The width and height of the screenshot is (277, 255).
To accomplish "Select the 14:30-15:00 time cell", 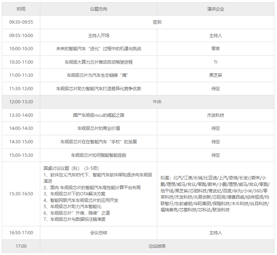I will (x=21, y=142).
